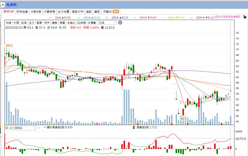Click the 60MA legend color line
248x156 pixels.
click(135, 18)
